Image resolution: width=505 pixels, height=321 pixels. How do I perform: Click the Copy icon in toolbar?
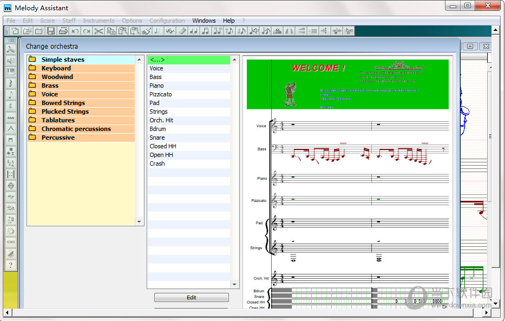tap(111, 31)
